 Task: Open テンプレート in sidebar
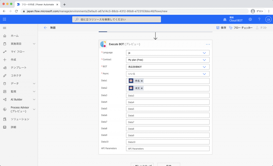[19, 68]
